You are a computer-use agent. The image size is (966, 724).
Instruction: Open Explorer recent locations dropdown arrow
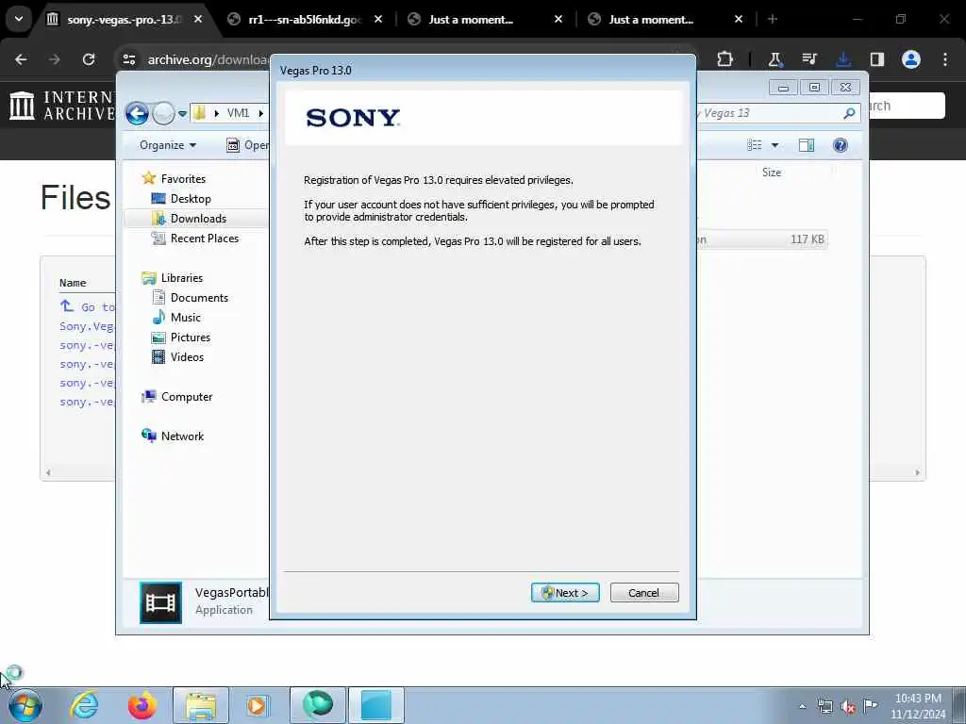click(x=182, y=114)
